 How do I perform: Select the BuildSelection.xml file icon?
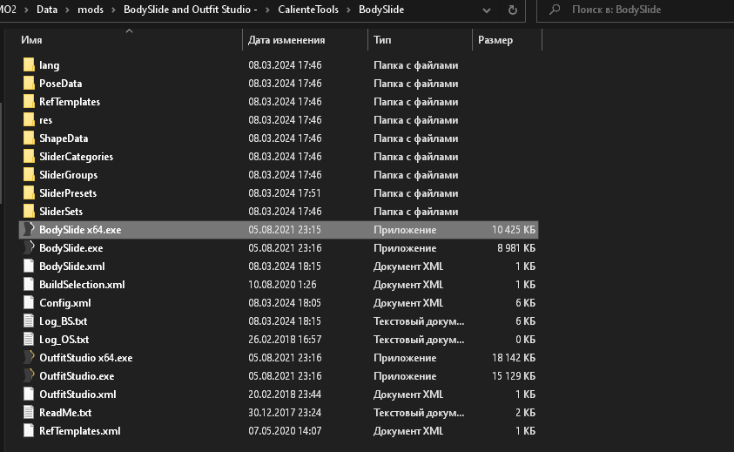(x=29, y=284)
